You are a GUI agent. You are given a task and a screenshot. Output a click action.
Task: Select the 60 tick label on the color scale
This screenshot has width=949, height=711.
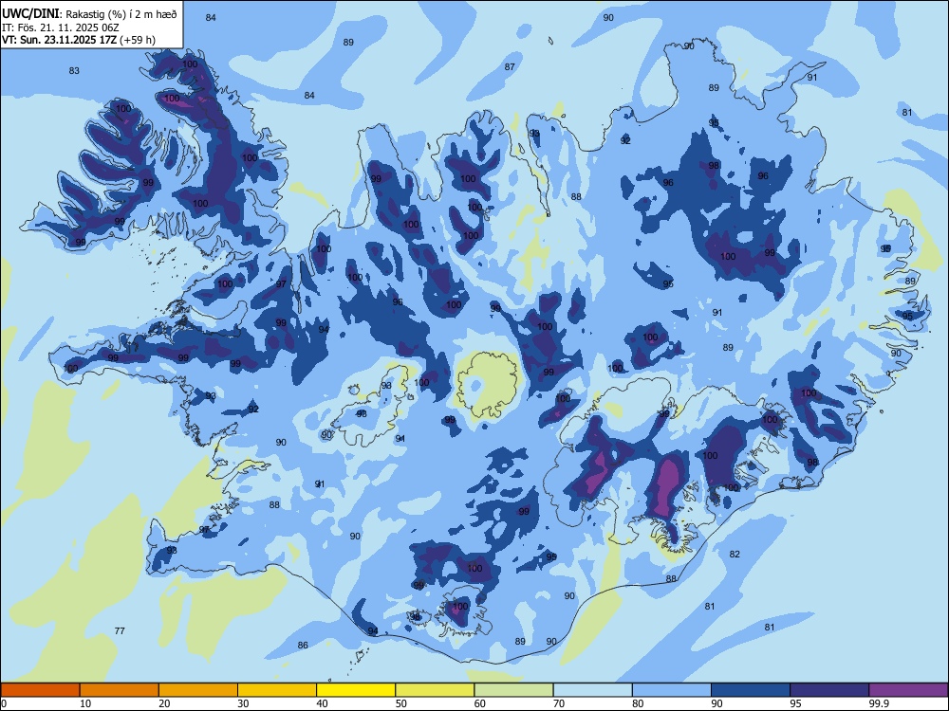tap(480, 703)
